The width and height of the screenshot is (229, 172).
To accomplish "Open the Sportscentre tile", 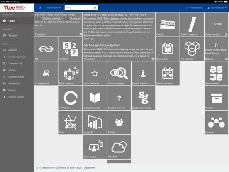I will point(216,73).
